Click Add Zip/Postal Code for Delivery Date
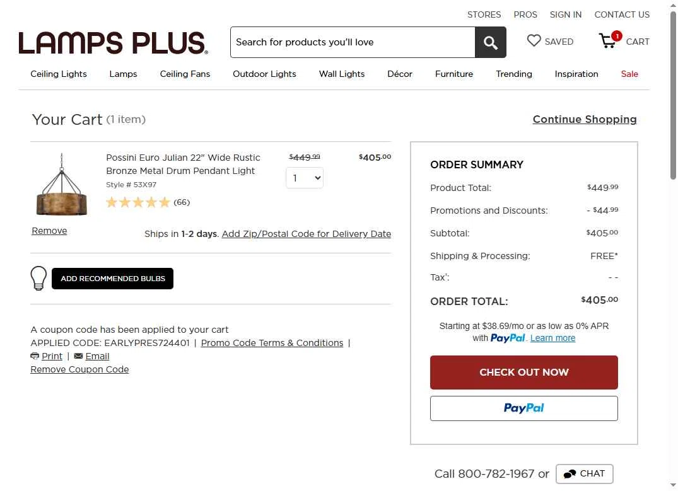The height and width of the screenshot is (491, 678). click(307, 234)
